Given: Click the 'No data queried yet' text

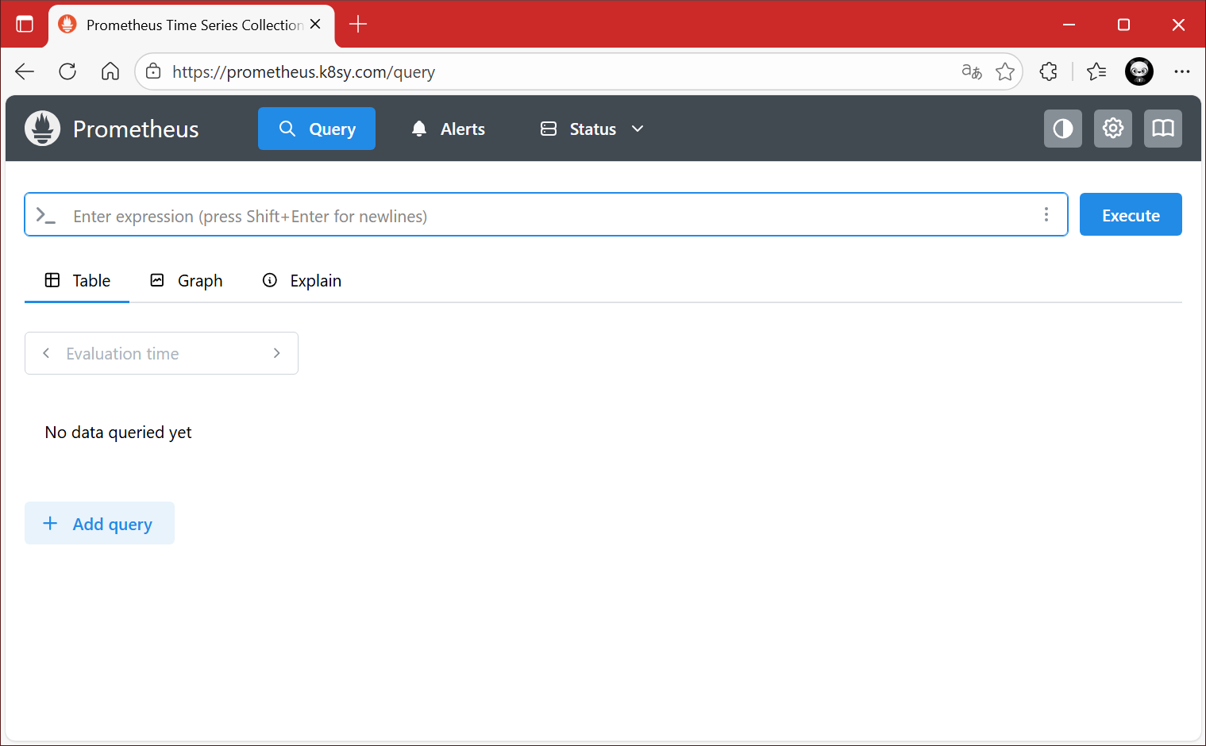Looking at the screenshot, I should coord(118,433).
